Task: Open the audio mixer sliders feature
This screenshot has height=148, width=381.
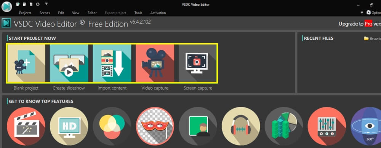Action: [327, 126]
